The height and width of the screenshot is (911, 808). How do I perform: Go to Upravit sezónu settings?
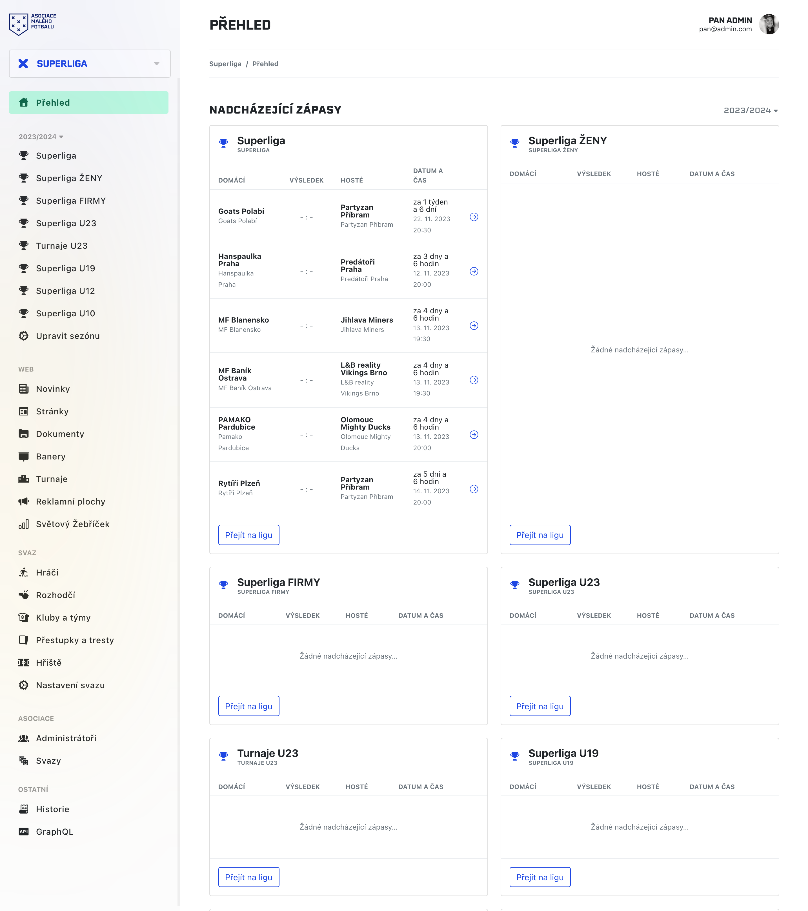(68, 336)
